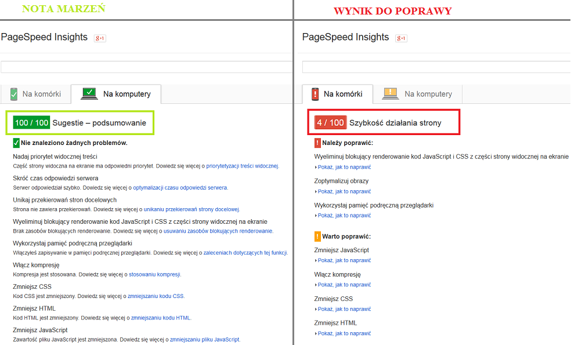This screenshot has width=571, height=345.
Task: Click 'Zmniejsz JavaScript' heading in left panel
Action: click(x=40, y=330)
